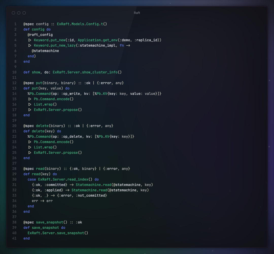
Task: Click the leftmost window control circle
Action: pyautogui.click(x=13, y=13)
